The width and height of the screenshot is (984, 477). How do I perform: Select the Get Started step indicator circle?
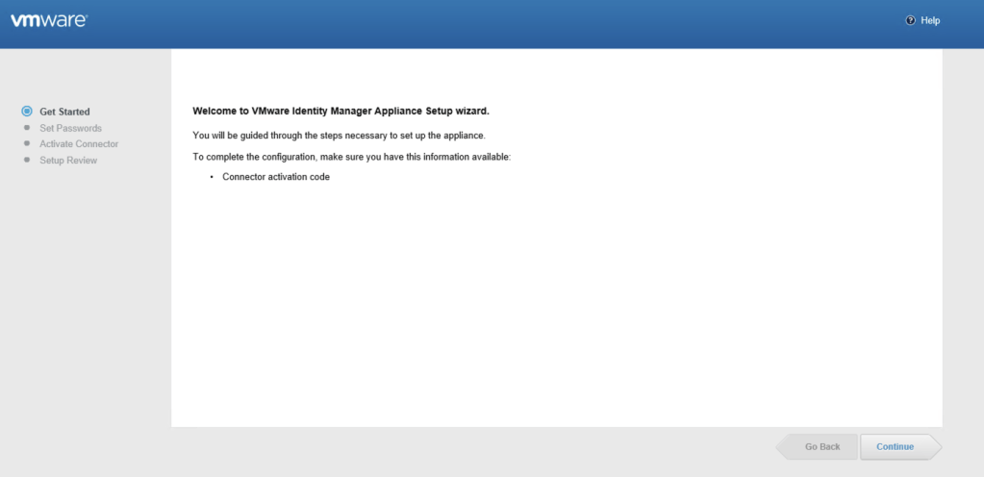(27, 112)
